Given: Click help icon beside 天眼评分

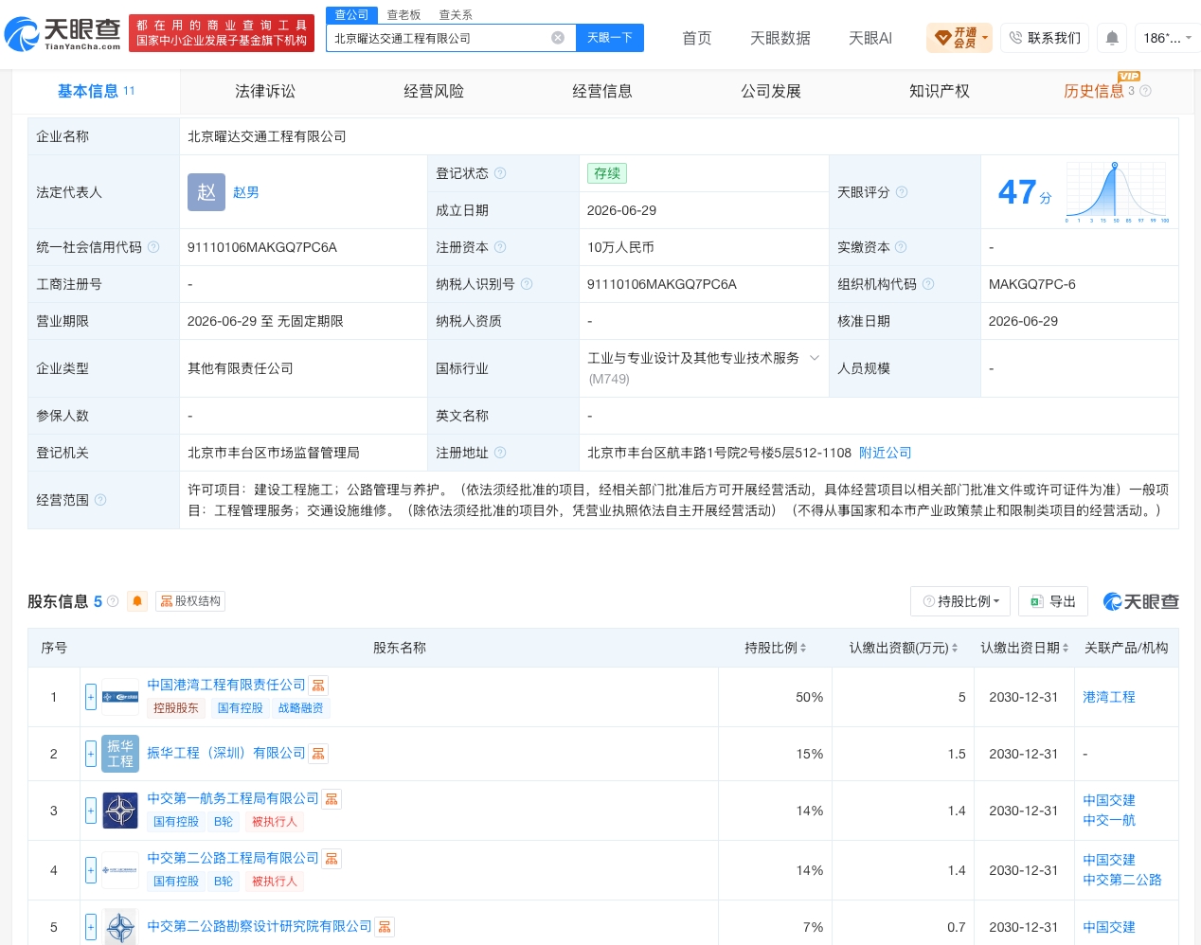Looking at the screenshot, I should pyautogui.click(x=902, y=192).
